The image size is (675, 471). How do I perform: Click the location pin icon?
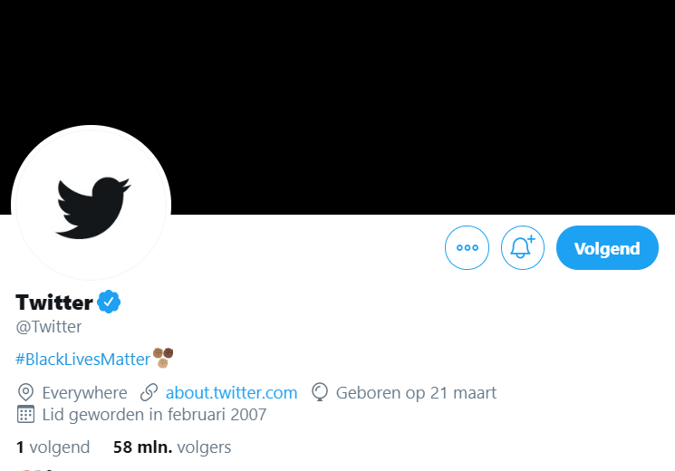(25, 392)
